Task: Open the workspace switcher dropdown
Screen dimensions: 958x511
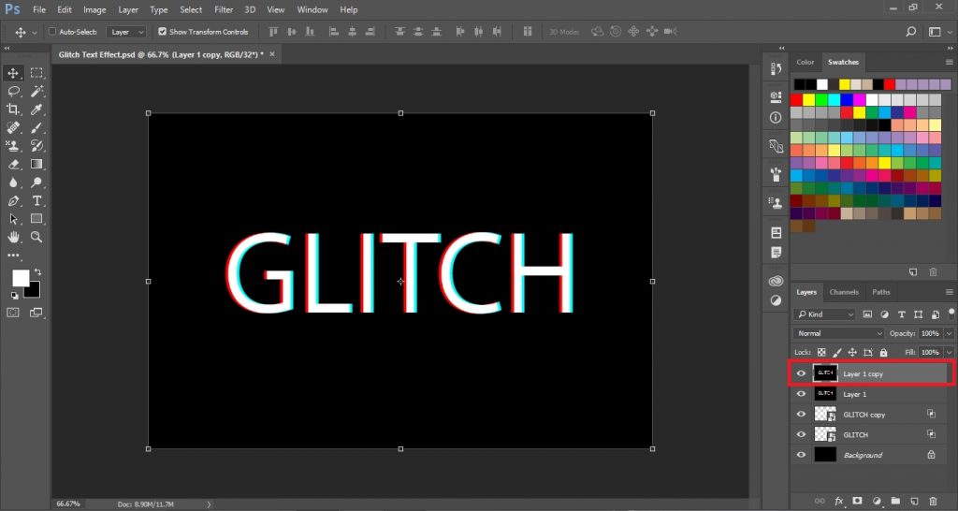Action: point(938,32)
